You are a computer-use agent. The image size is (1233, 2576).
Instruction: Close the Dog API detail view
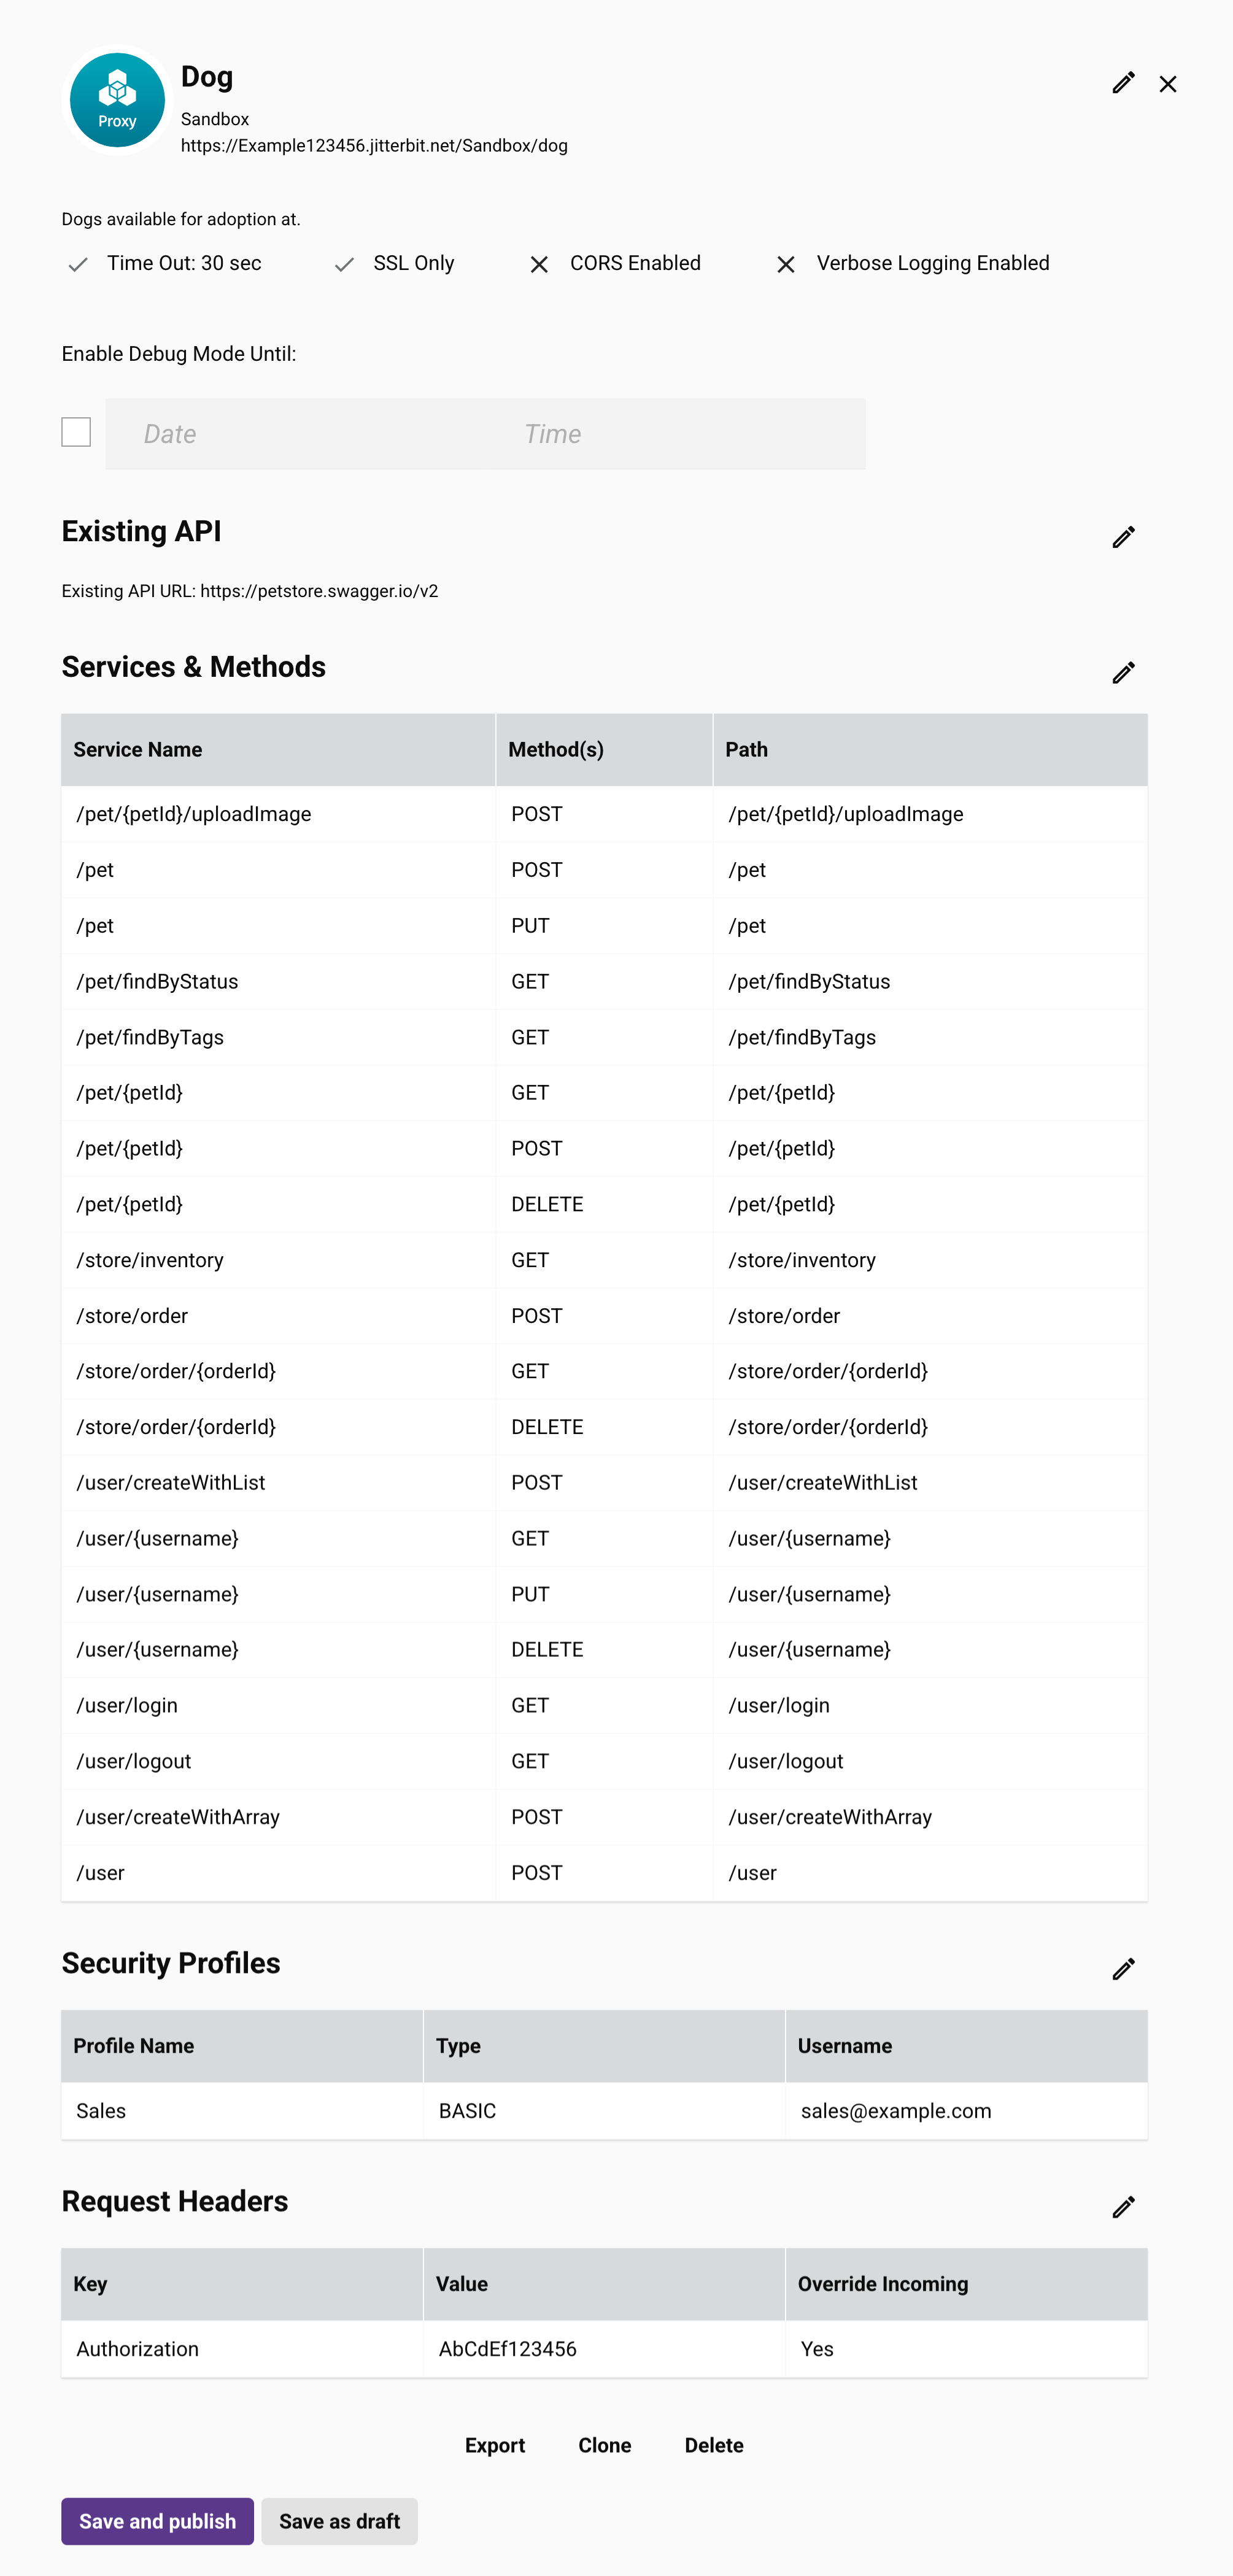(1167, 84)
